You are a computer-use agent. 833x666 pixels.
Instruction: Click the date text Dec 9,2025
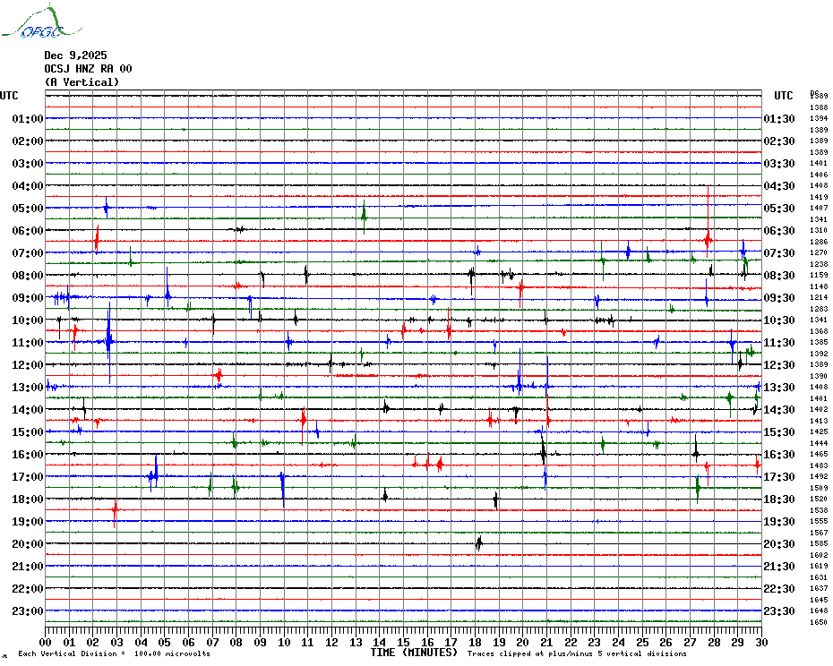coord(75,55)
